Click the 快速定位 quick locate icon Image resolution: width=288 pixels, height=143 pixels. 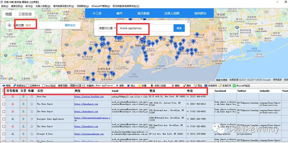14,86
